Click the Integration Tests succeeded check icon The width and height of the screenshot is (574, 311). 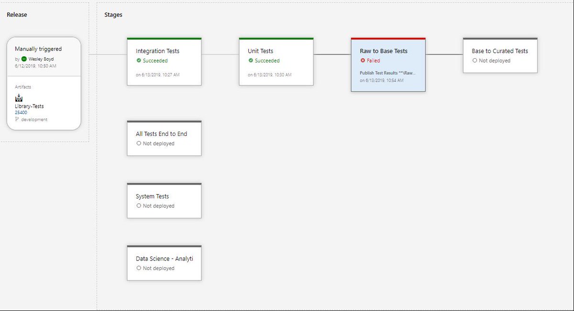point(139,61)
